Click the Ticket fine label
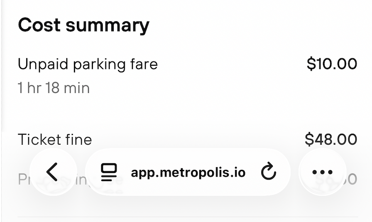Image resolution: width=372 pixels, height=222 pixels. click(x=55, y=140)
